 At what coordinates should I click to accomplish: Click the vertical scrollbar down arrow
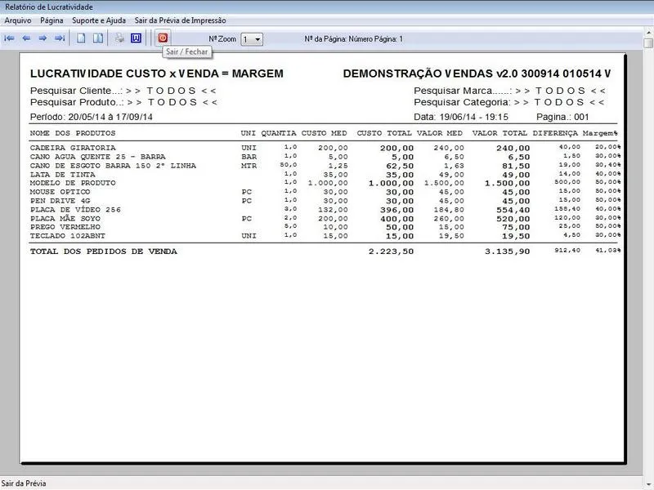[x=647, y=470]
